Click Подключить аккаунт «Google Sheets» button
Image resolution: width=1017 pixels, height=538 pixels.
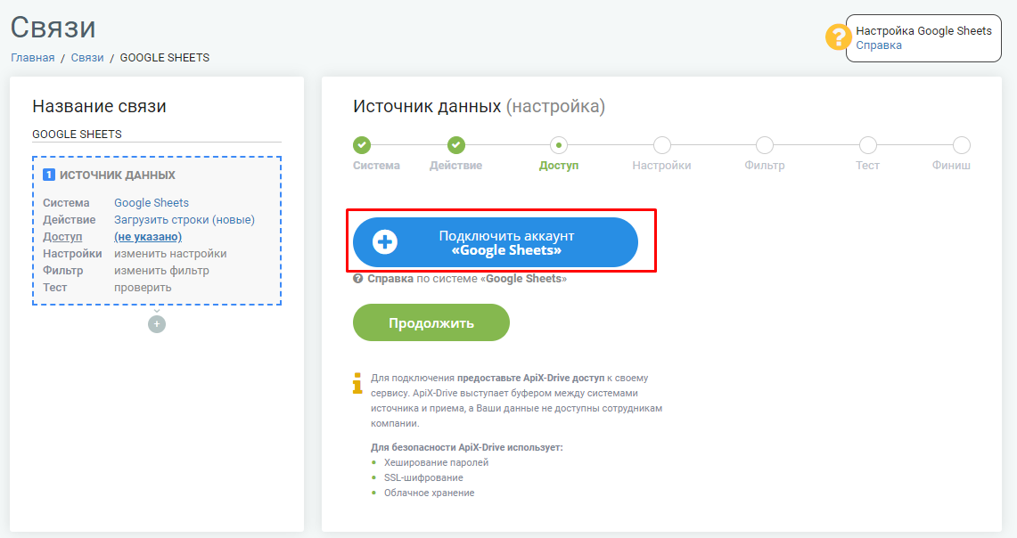point(496,242)
